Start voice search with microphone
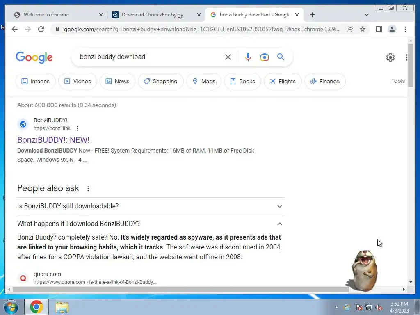Viewport: 420px width, 315px height. point(248,57)
